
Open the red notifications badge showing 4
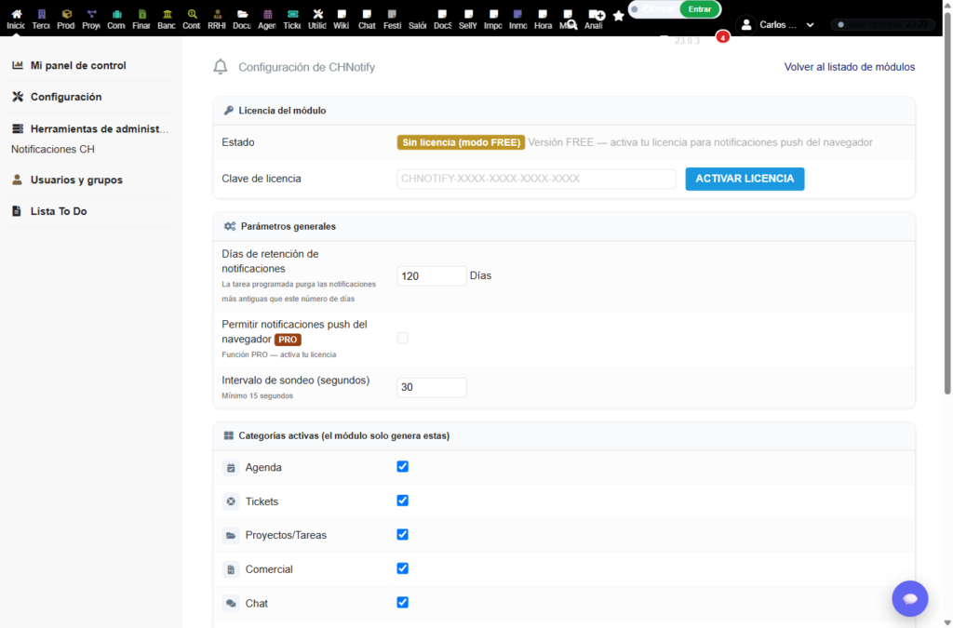722,37
